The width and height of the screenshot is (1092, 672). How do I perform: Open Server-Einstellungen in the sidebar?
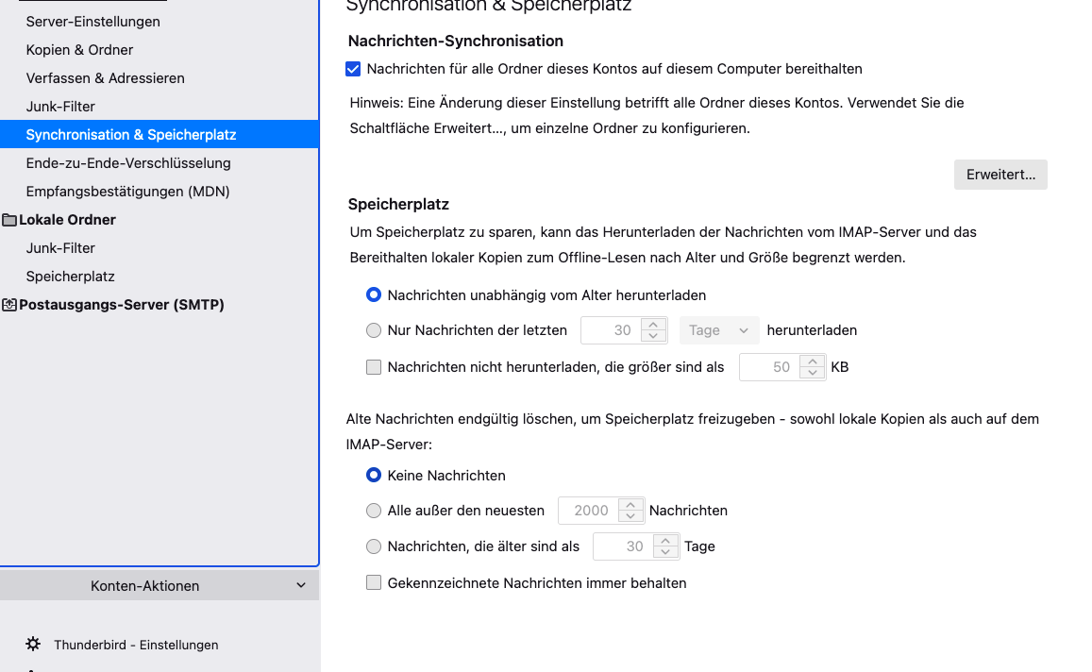[x=92, y=22]
